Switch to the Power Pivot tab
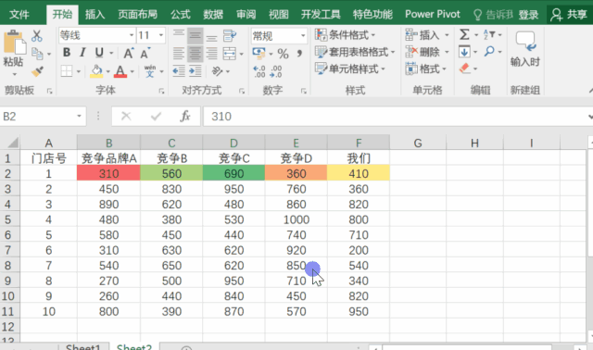The width and height of the screenshot is (593, 350). (433, 15)
